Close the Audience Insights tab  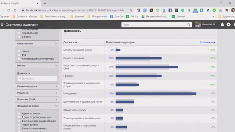coord(37,3)
